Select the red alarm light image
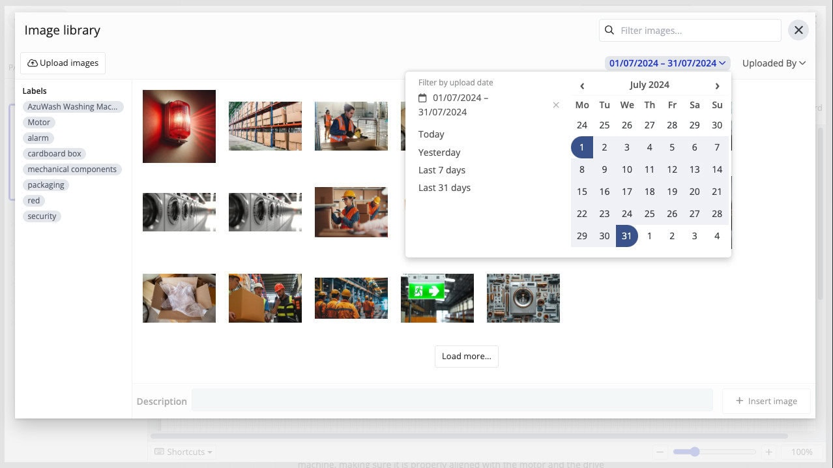The width and height of the screenshot is (833, 468). click(x=179, y=126)
